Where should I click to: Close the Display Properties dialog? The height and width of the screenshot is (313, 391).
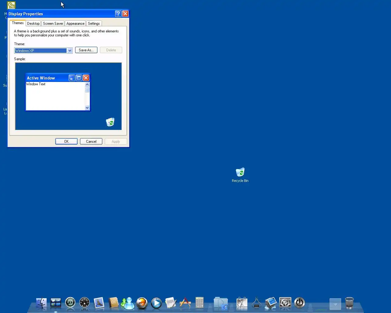click(x=125, y=13)
